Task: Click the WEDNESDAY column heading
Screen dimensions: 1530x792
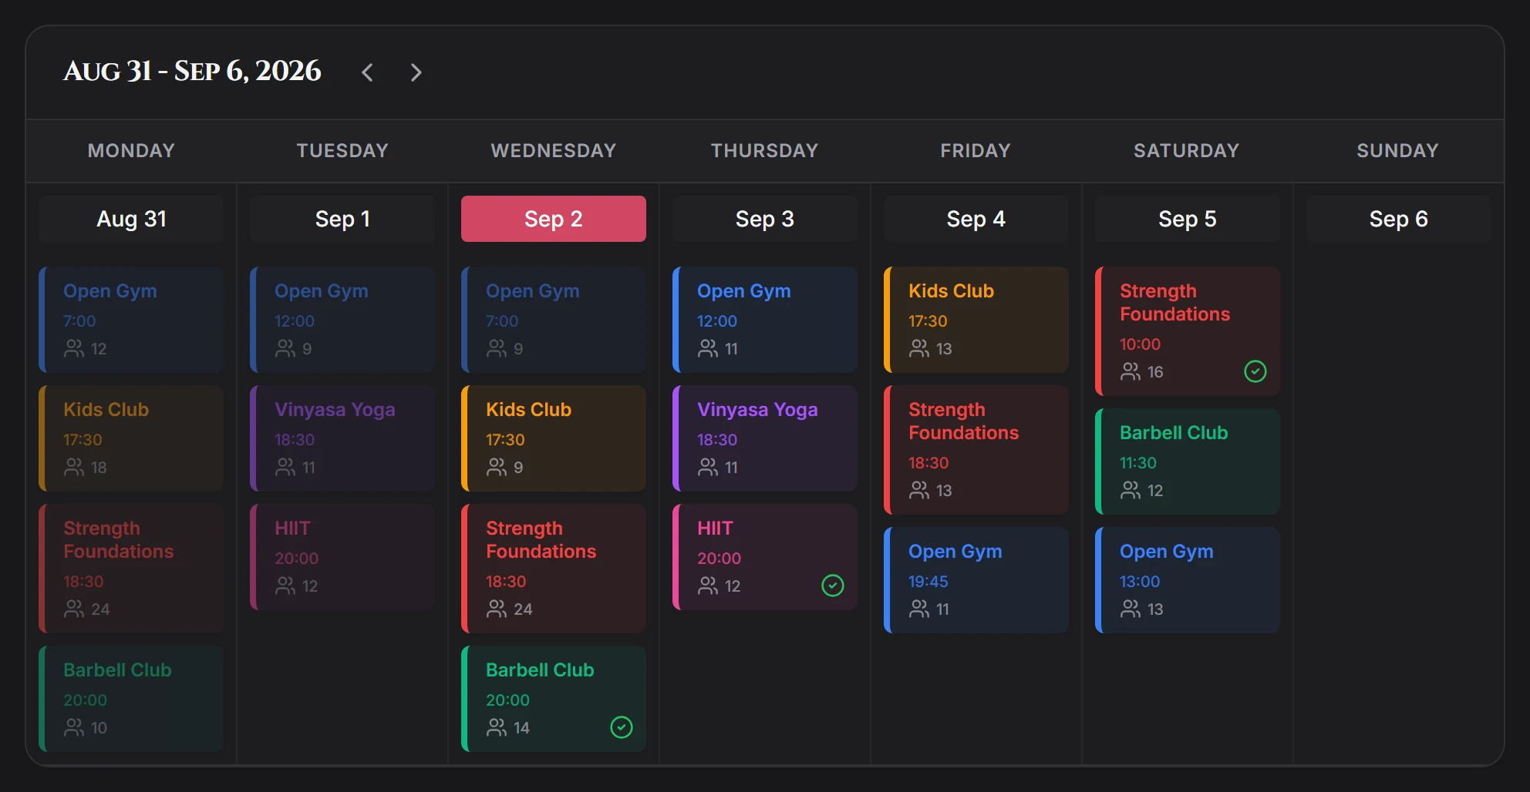Action: pos(554,150)
